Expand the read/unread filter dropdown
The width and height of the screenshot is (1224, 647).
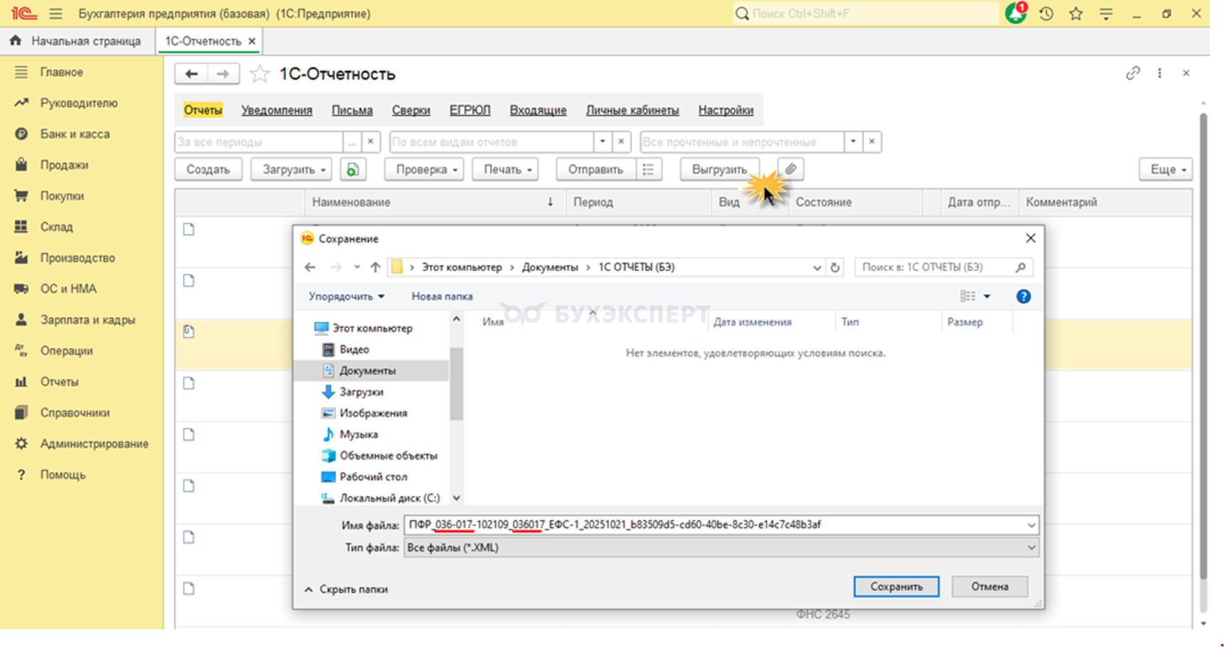click(x=853, y=142)
